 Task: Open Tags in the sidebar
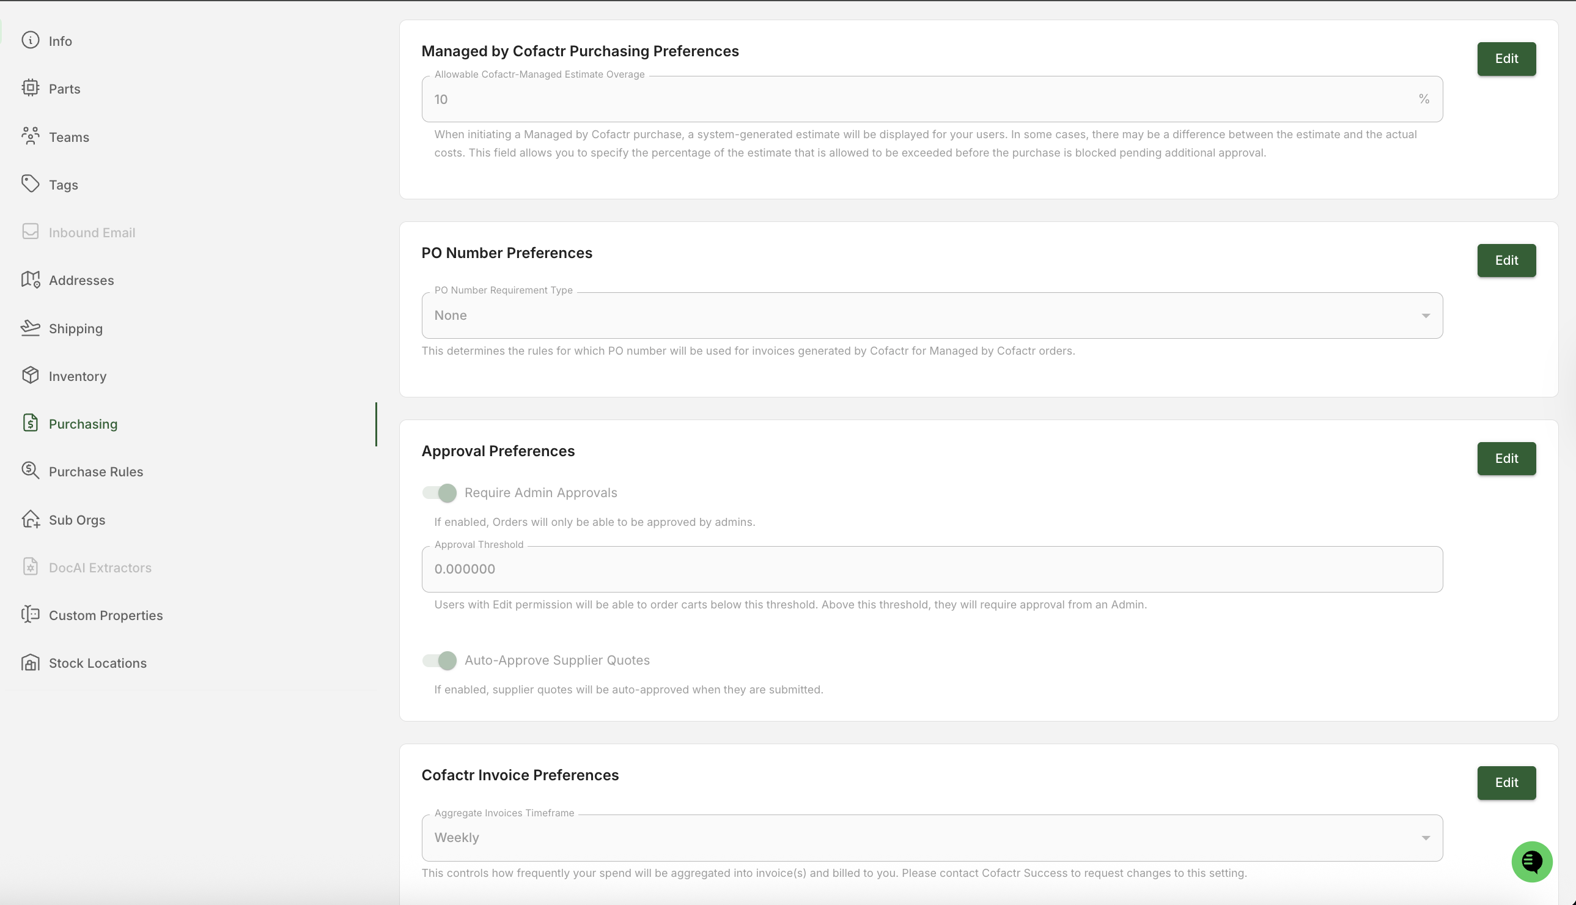pyautogui.click(x=64, y=185)
